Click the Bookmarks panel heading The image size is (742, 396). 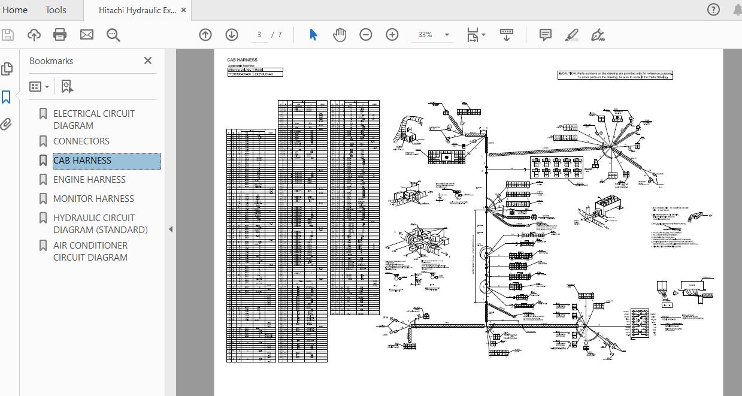tap(52, 61)
